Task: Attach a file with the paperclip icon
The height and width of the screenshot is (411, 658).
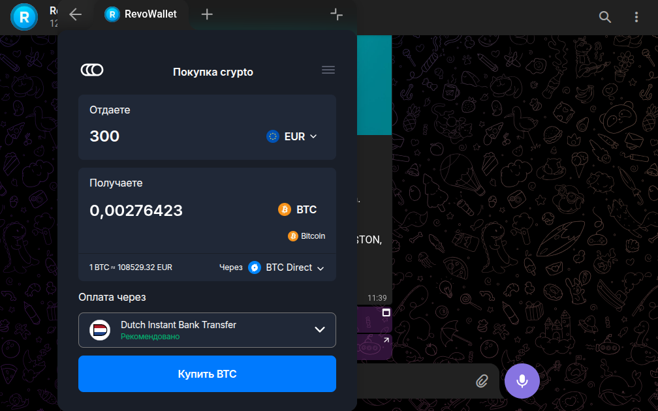Action: pyautogui.click(x=482, y=380)
